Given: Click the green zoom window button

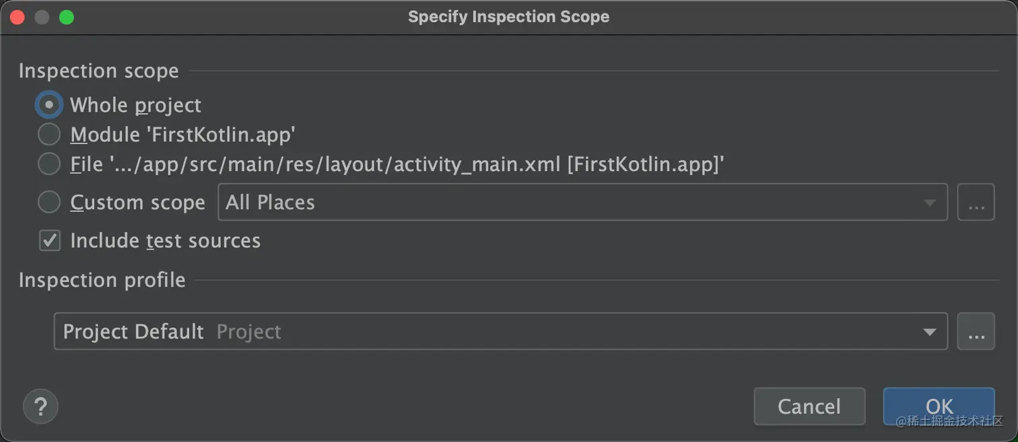Looking at the screenshot, I should tap(66, 17).
